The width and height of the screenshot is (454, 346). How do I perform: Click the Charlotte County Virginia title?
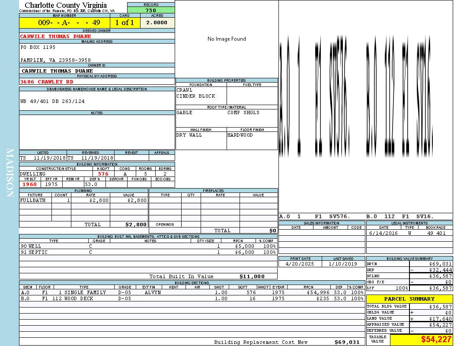tap(66, 5)
